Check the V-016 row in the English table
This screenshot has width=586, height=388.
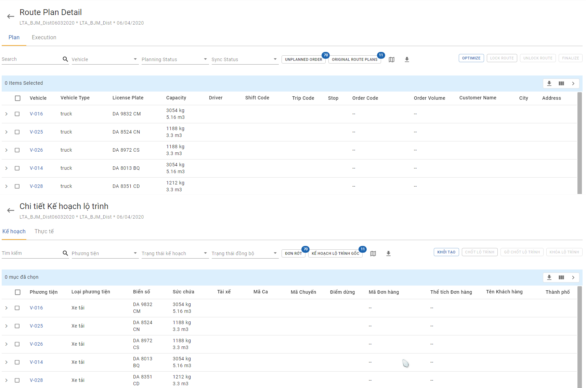point(17,114)
